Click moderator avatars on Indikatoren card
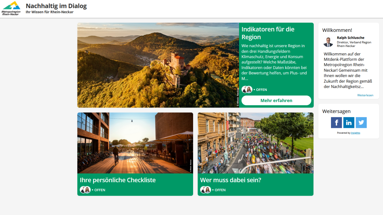 [x=247, y=90]
